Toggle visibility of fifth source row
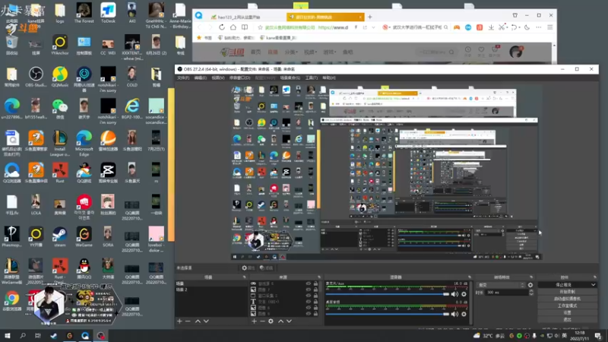This screenshot has width=608, height=342. coord(309,308)
